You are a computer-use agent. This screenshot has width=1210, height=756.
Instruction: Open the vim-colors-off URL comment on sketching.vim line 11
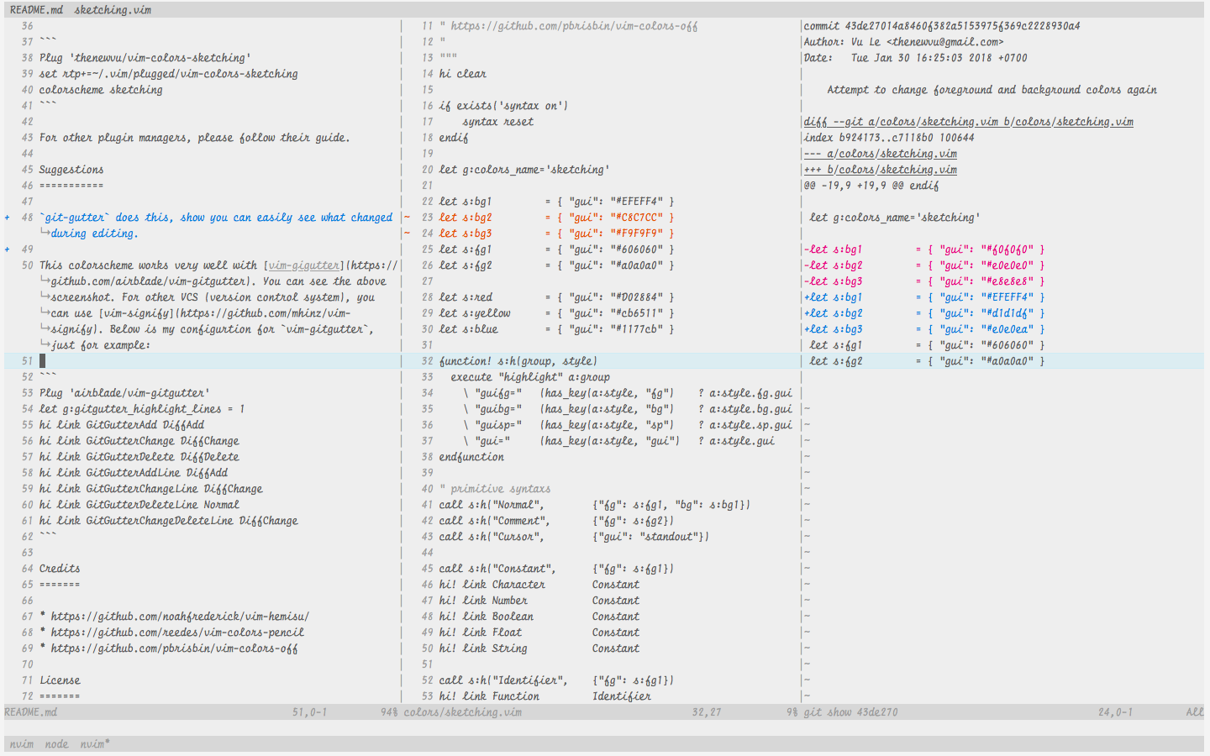(x=574, y=26)
